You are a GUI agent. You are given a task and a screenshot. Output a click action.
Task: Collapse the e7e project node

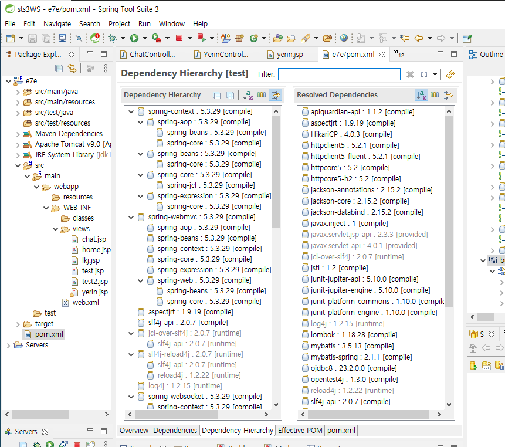pos(9,81)
